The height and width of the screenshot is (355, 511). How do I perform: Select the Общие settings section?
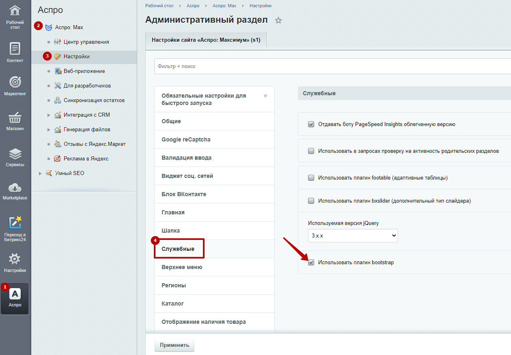pos(215,121)
